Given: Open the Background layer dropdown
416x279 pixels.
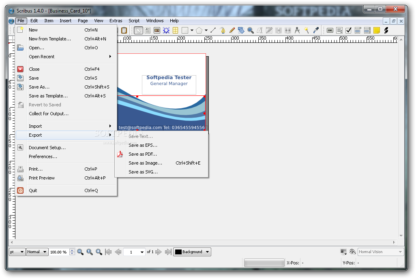Looking at the screenshot, I should point(192,252).
